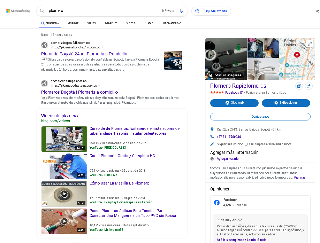This screenshot has height=243, width=320.
Task: Switch to the Imágenes tab
Action: point(111,23)
